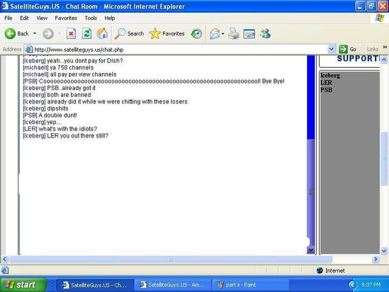The width and height of the screenshot is (389, 292).
Task: Select user Iceberg in the user list
Action: tap(330, 75)
